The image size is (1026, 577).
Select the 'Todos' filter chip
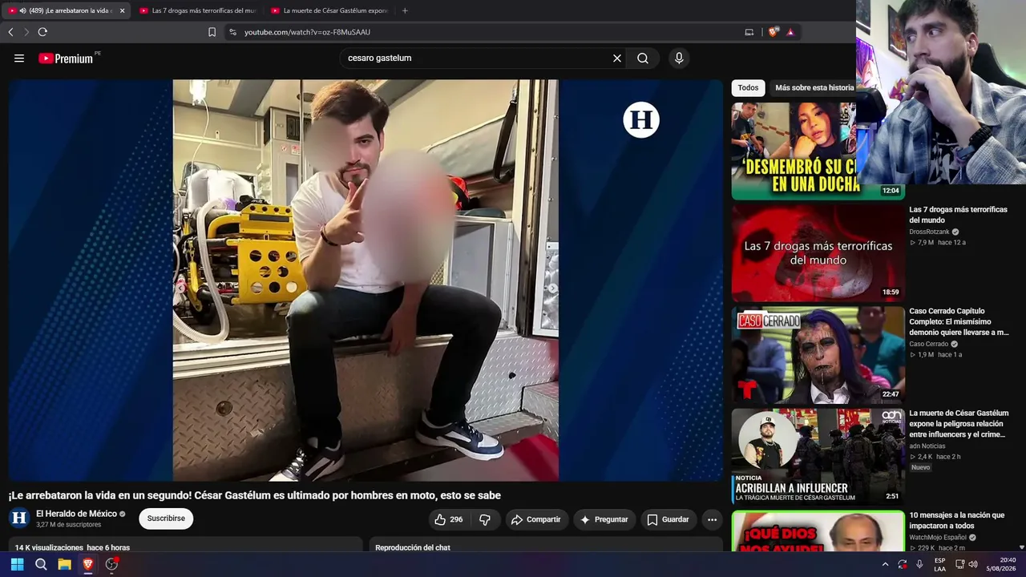click(748, 88)
